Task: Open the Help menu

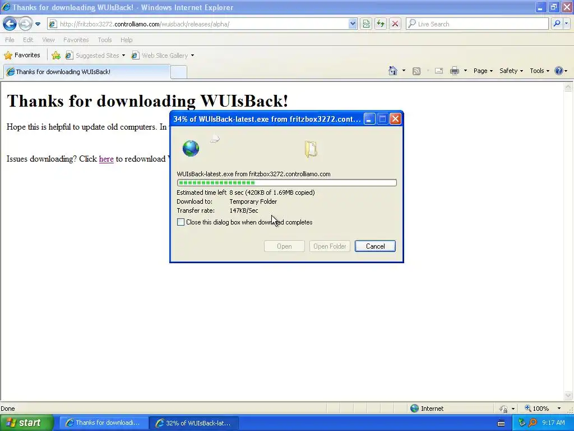Action: pyautogui.click(x=126, y=40)
